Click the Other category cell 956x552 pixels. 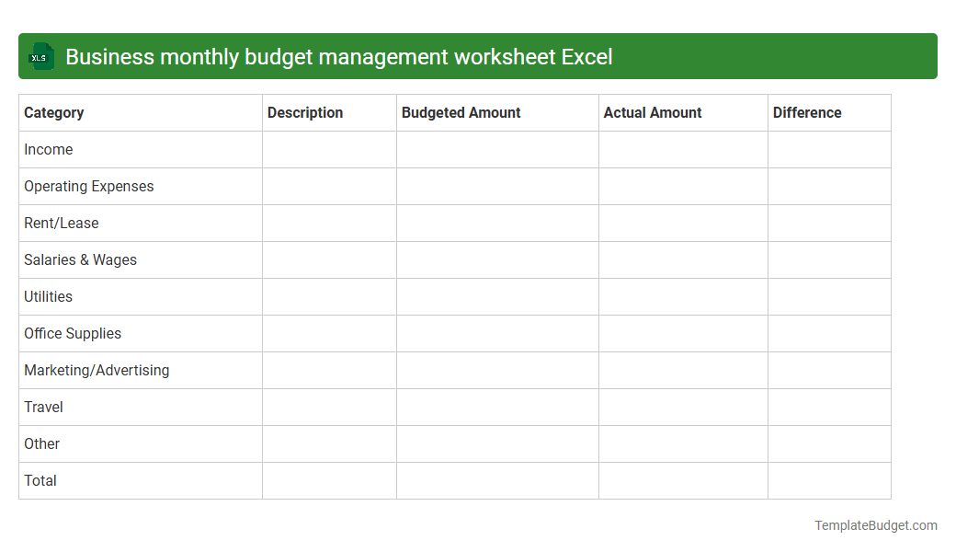(x=41, y=443)
